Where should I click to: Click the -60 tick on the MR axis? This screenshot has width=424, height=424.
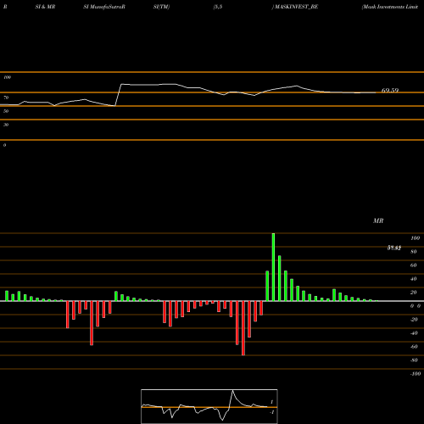(x=414, y=347)
